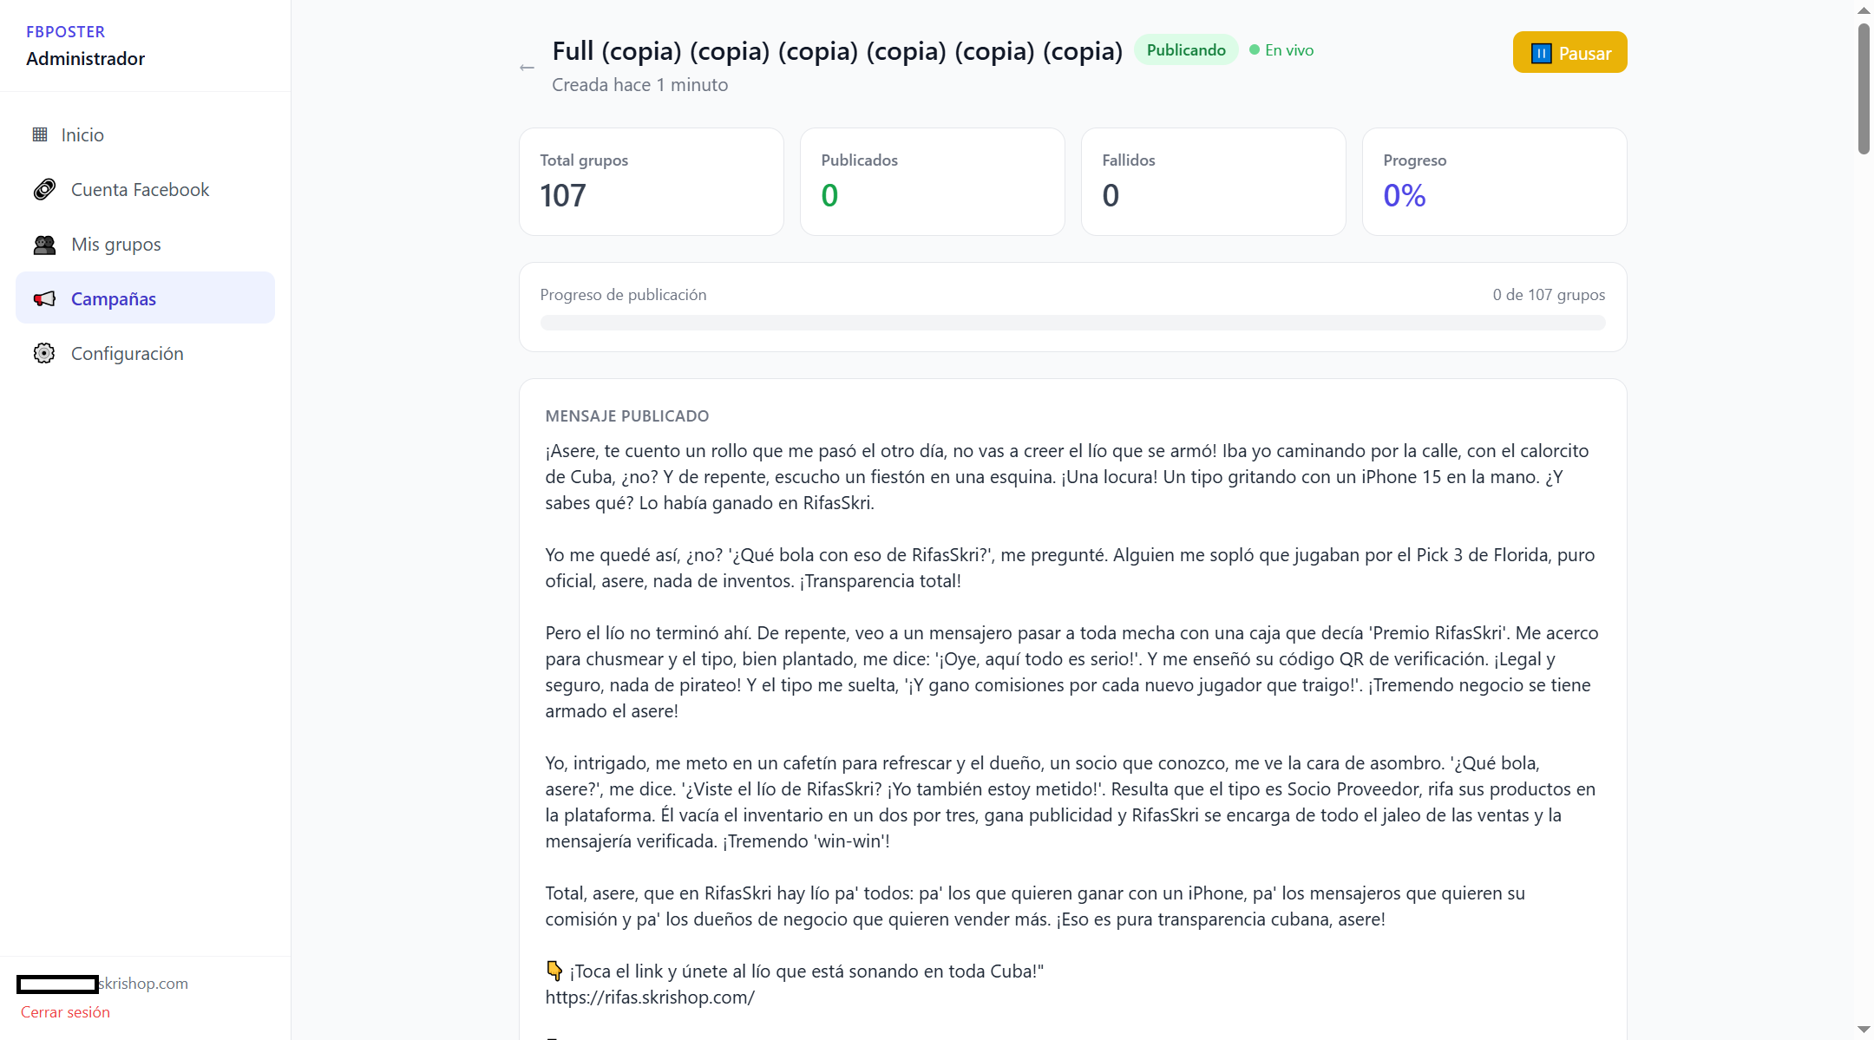Click the Cuenta Facebook link icon

click(x=44, y=189)
